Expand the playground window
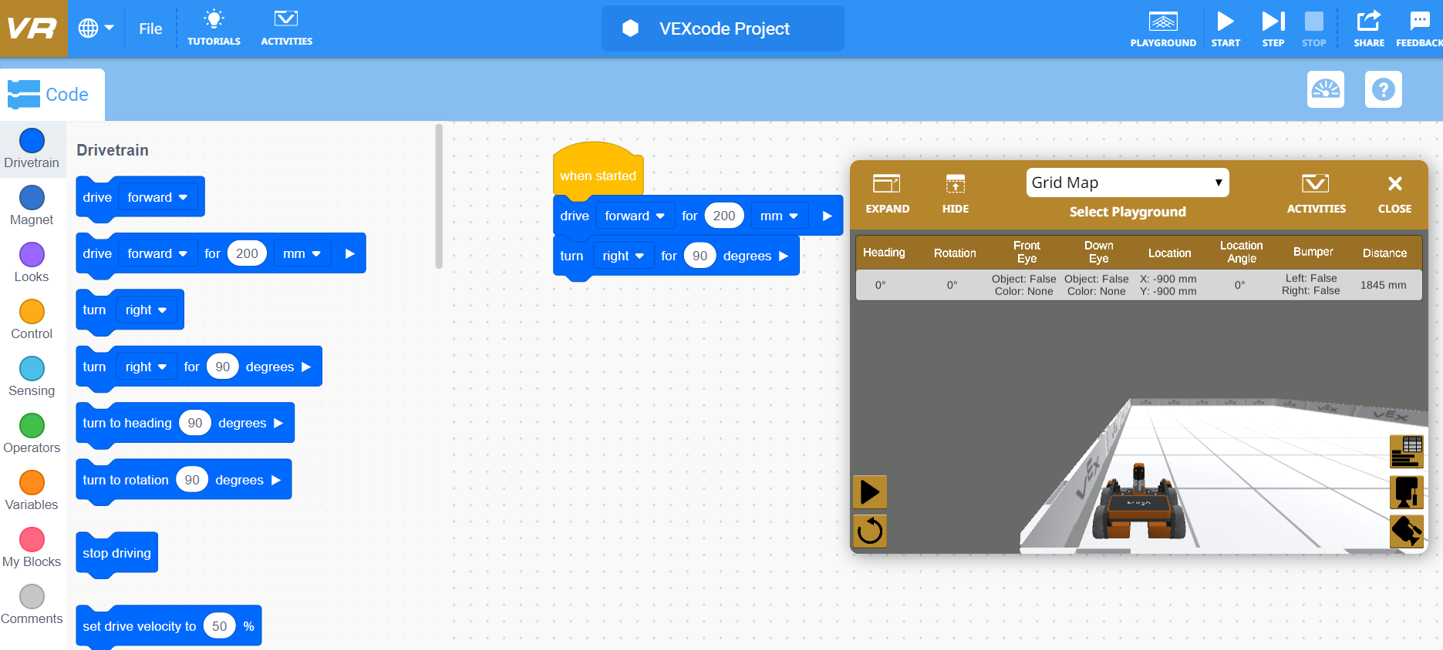Image resolution: width=1443 pixels, height=650 pixels. 887,193
